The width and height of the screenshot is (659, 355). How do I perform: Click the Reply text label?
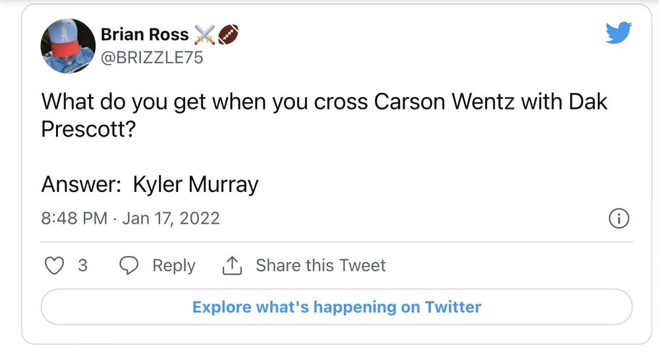(x=174, y=265)
